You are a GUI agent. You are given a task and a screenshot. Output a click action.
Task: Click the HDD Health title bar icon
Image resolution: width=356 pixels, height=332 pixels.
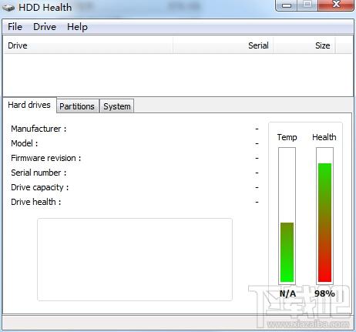click(8, 7)
